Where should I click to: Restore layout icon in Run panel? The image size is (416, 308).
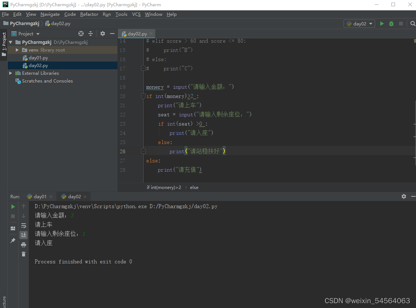tap(13, 228)
